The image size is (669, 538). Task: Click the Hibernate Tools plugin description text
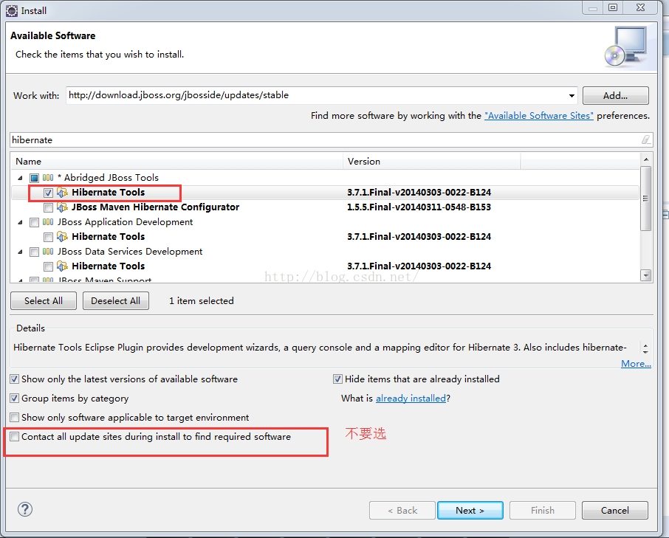pos(320,348)
